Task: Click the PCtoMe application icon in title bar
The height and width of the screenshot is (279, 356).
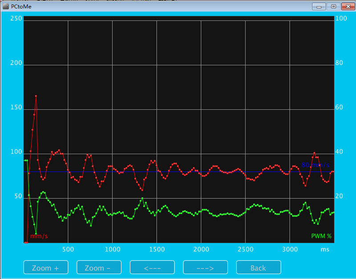Action: point(6,6)
